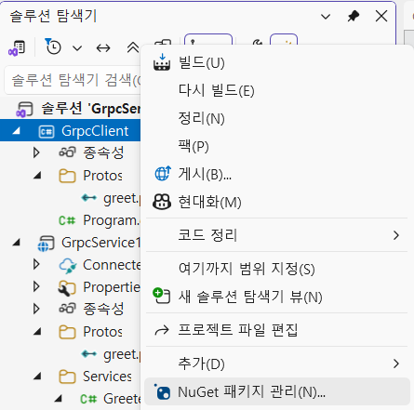Select the GrpcClient project name
The image size is (414, 410).
click(95, 131)
